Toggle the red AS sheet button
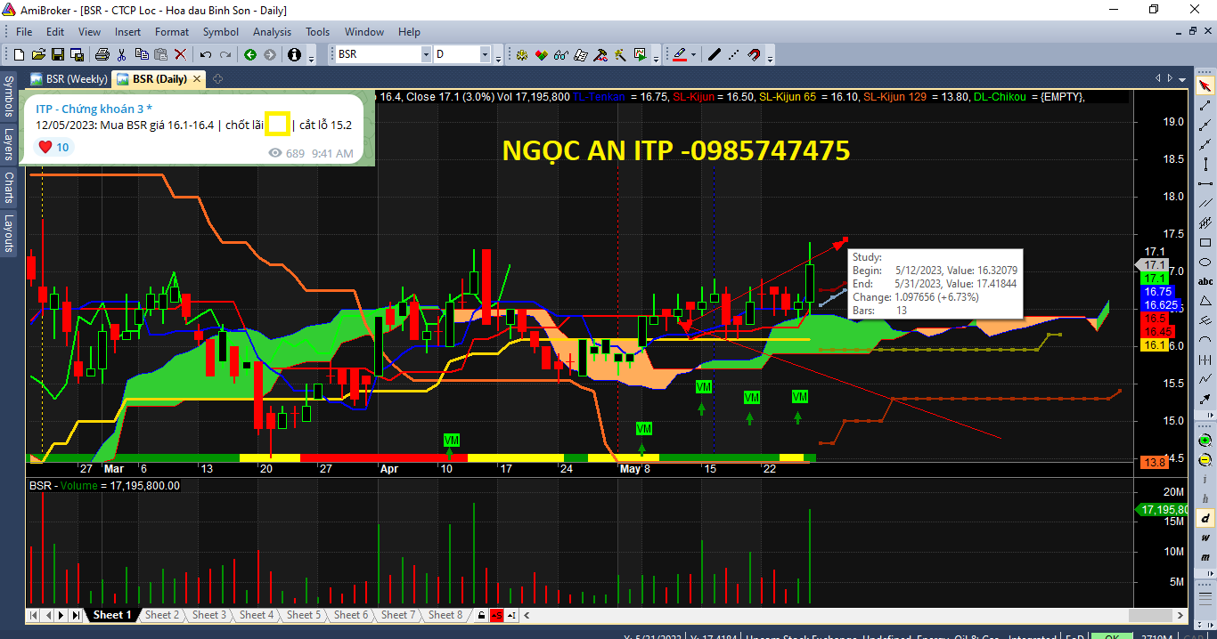This screenshot has width=1217, height=639. click(x=496, y=615)
